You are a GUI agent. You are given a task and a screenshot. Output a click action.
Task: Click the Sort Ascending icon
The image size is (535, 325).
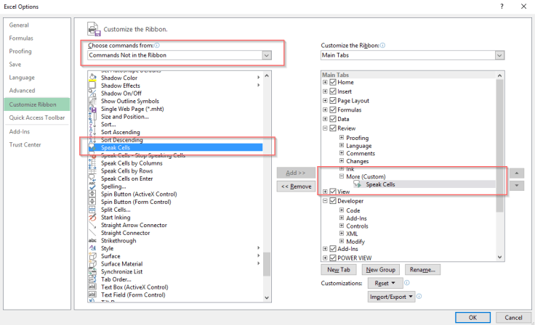[x=92, y=132]
